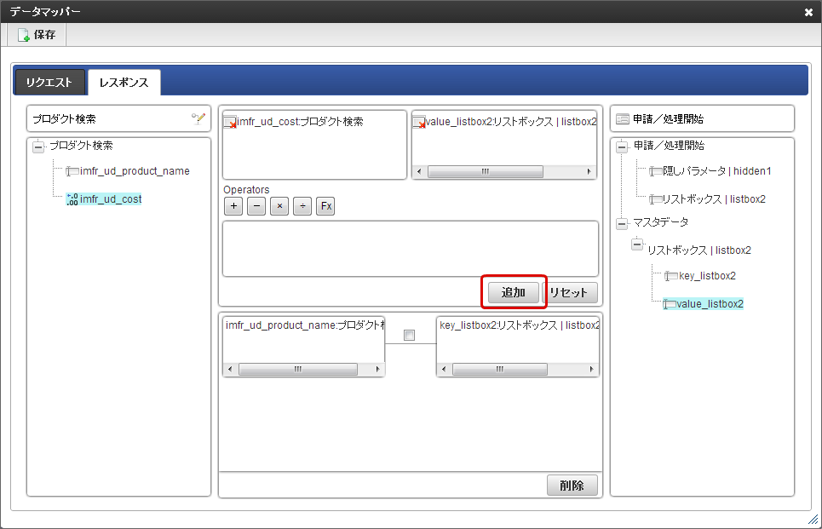Image resolution: width=822 pixels, height=529 pixels.
Task: Click the imfr_ud_product_name mapping box scrollbar thumb
Action: [x=298, y=369]
